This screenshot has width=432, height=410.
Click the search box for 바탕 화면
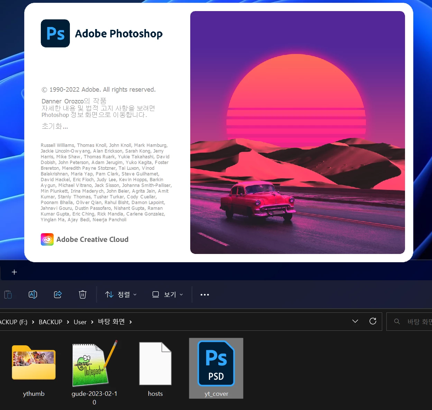click(x=409, y=322)
